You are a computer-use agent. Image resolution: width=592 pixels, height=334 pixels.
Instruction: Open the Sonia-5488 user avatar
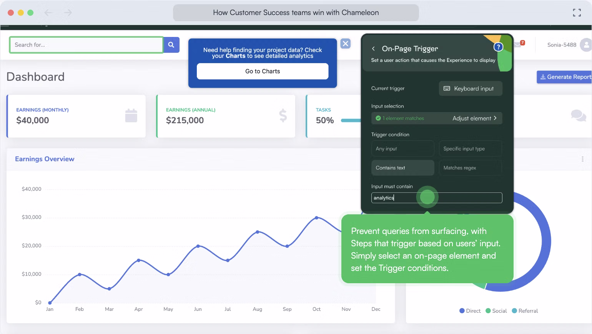point(585,45)
